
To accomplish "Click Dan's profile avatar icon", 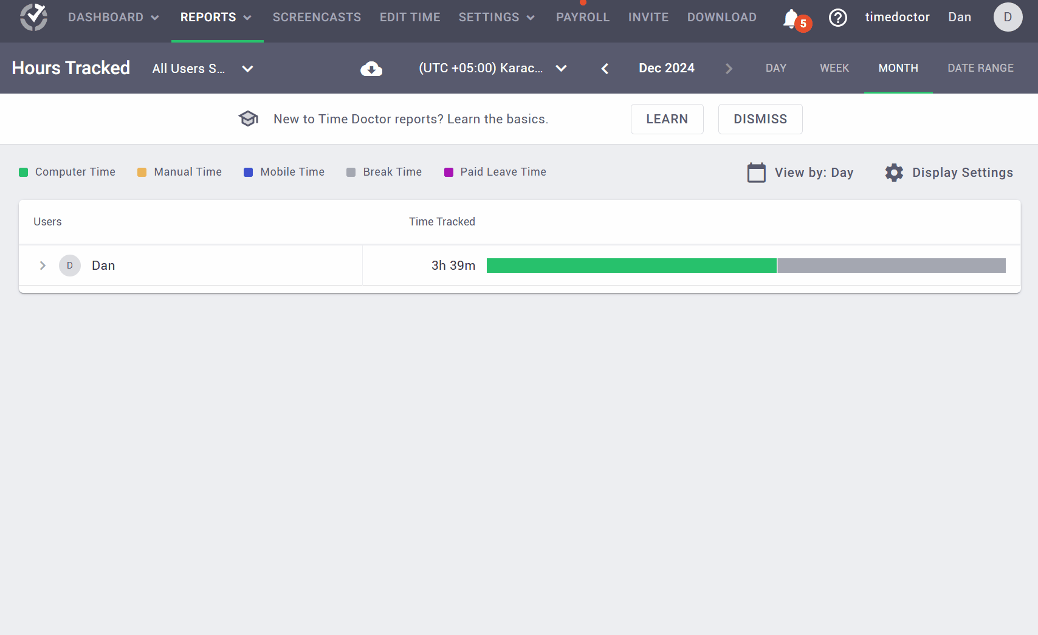I will [1008, 17].
